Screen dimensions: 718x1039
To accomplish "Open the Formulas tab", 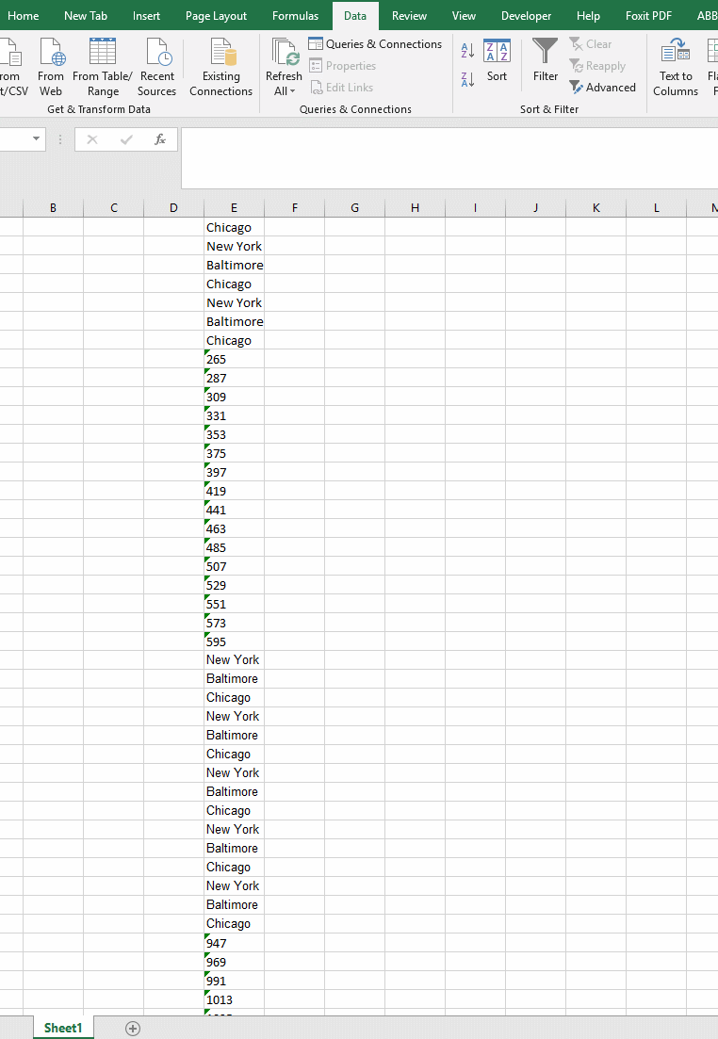I will pos(295,16).
